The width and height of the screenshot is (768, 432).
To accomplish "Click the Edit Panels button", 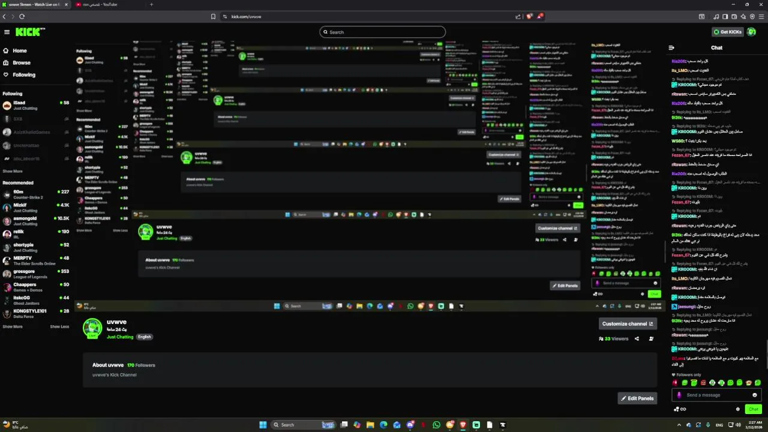I will pyautogui.click(x=637, y=398).
